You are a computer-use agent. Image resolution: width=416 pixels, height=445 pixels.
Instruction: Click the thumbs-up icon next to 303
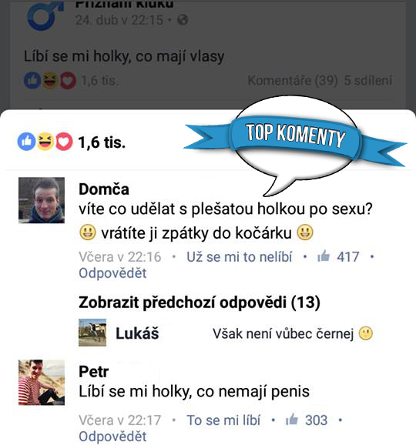coord(292,420)
